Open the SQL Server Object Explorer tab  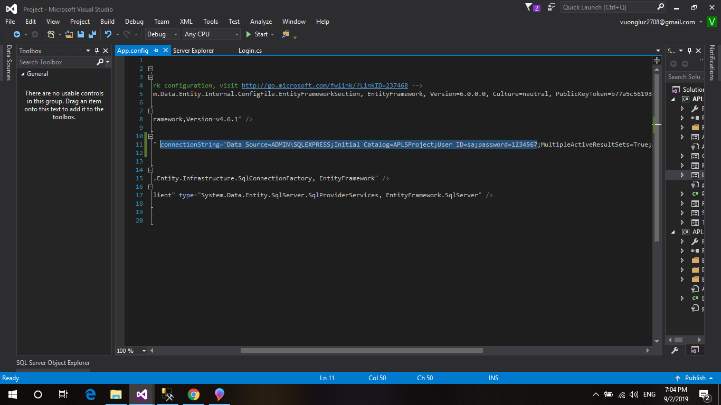tap(53, 363)
